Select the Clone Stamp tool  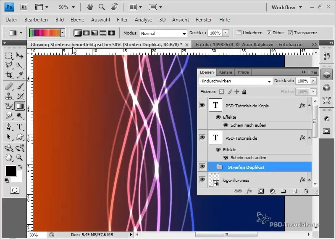(8, 96)
